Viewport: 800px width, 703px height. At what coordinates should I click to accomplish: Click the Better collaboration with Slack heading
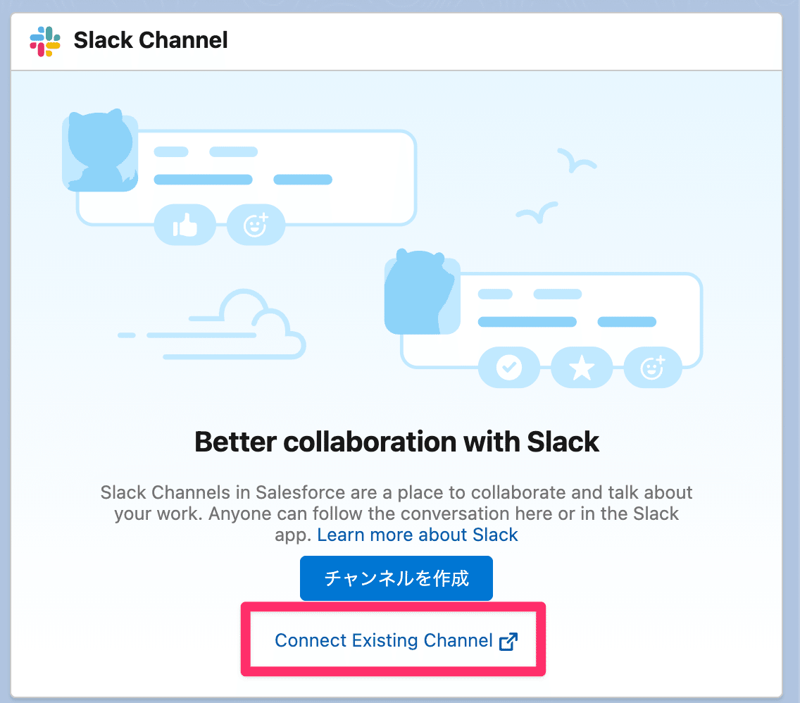tap(396, 442)
